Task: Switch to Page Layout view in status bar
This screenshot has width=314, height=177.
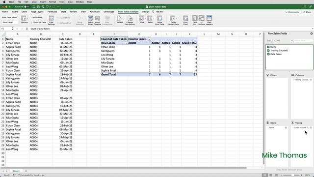Action: tap(271, 175)
